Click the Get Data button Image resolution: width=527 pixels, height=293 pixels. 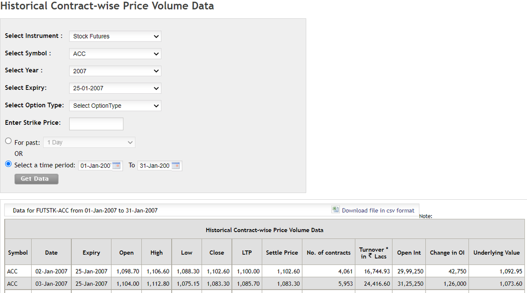(36, 179)
